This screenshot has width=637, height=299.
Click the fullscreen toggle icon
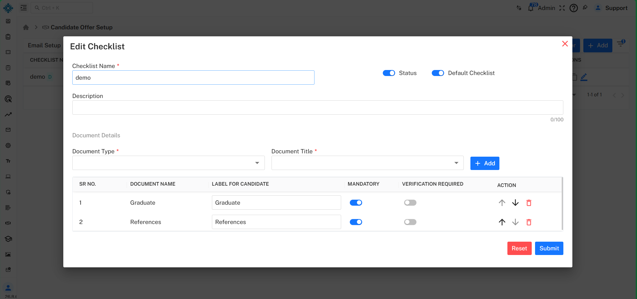(562, 8)
